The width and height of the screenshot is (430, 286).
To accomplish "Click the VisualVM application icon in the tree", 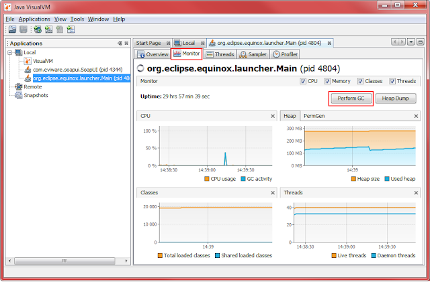I will click(28, 61).
